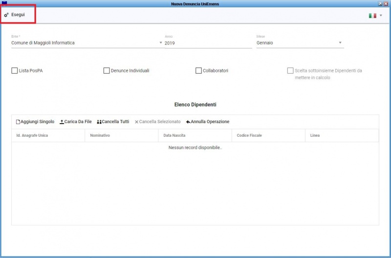Click the application icon in title bar
The height and width of the screenshot is (258, 391).
click(x=4, y=3)
